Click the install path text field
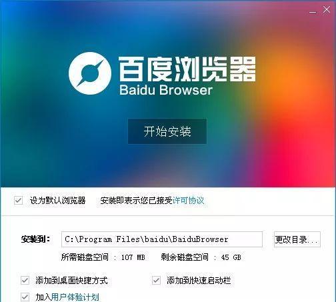Screen dimensions: 336x302 click(x=162, y=239)
